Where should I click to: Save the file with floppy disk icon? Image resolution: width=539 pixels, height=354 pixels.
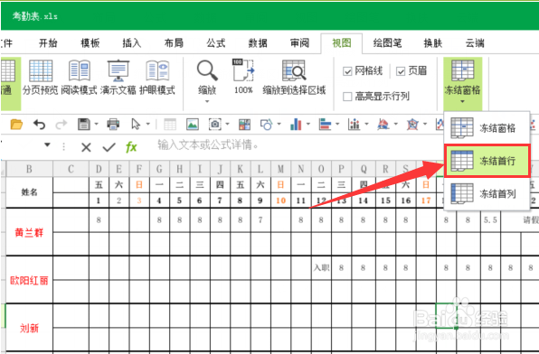[84, 124]
